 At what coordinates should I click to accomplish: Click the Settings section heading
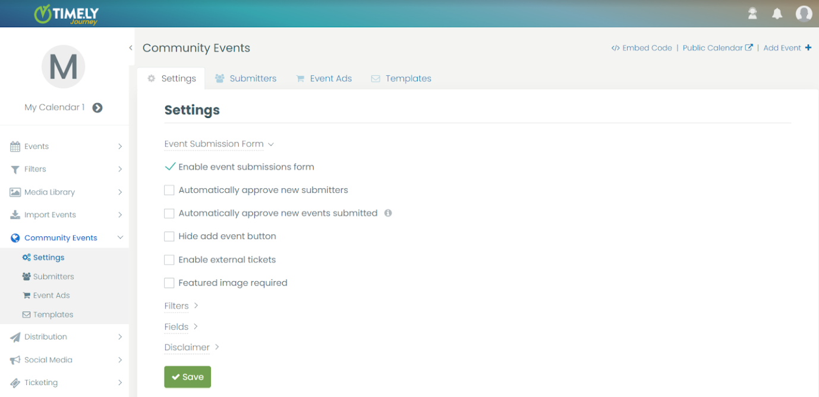(192, 110)
